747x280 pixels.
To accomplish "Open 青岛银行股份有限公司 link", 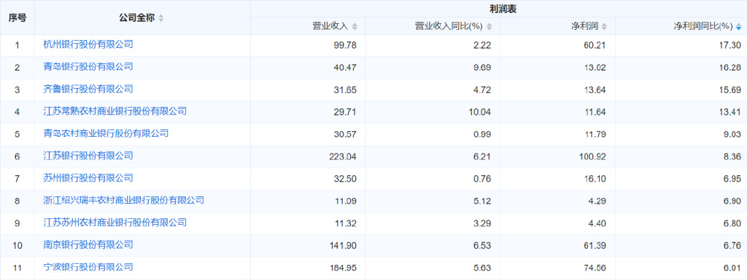I will pyautogui.click(x=88, y=67).
